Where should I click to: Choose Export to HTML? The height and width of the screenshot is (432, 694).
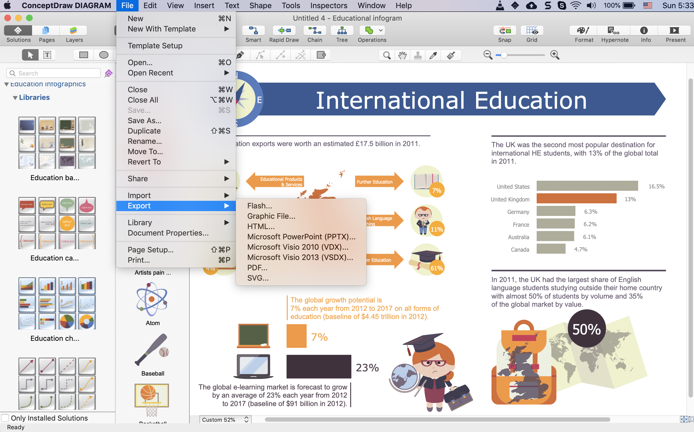(301, 227)
